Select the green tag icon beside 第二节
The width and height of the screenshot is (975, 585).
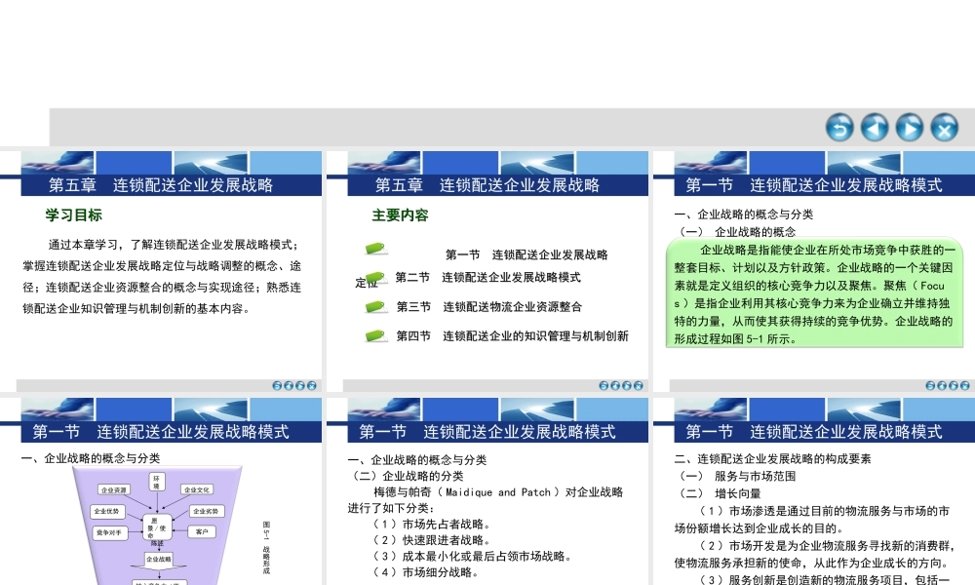[375, 278]
